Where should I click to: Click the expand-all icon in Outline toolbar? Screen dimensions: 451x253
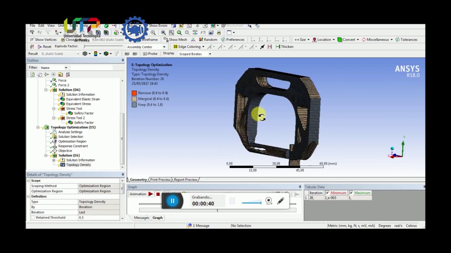54,74
